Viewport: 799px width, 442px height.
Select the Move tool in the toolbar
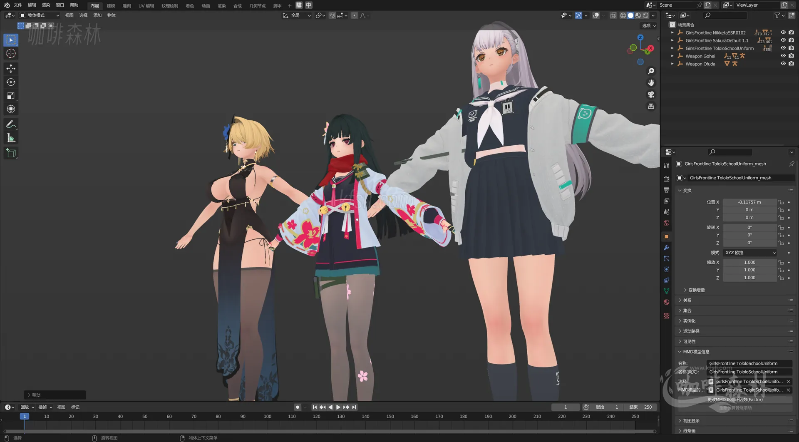point(11,68)
